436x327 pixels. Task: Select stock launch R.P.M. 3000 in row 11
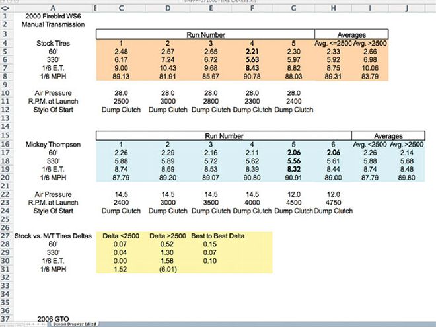(168, 102)
